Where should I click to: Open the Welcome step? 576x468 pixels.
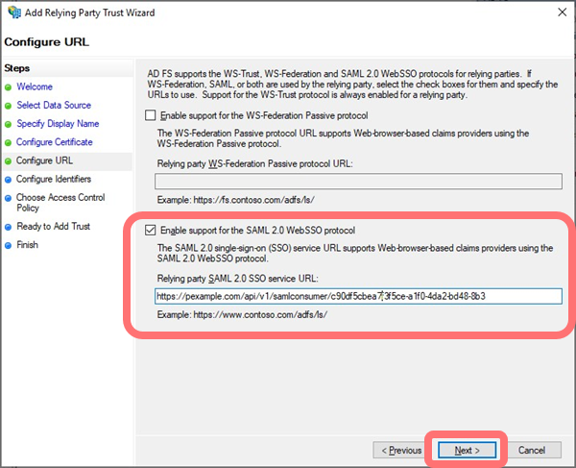[x=35, y=87]
